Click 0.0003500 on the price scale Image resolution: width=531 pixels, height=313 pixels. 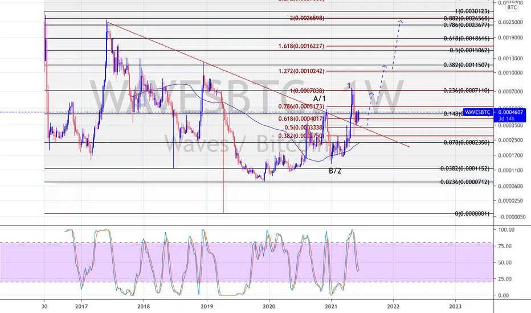click(x=510, y=125)
